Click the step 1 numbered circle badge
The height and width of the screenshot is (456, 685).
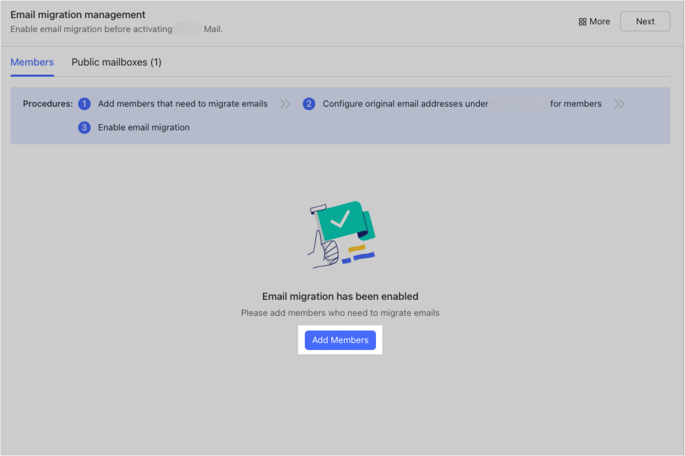pos(84,103)
